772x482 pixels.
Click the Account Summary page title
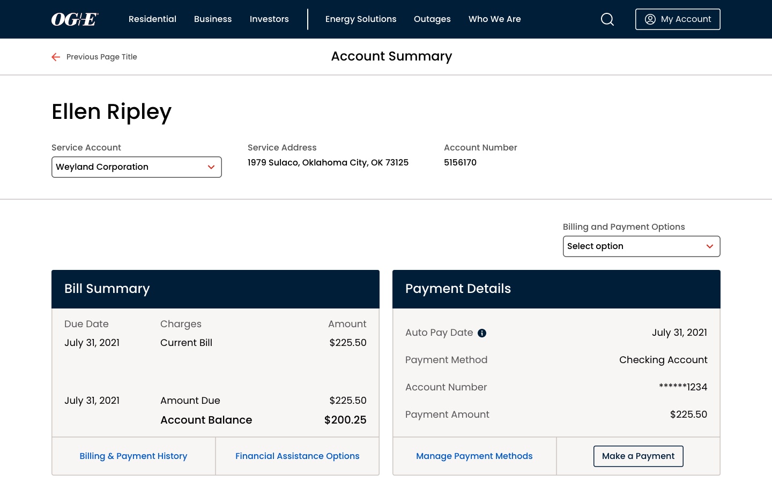point(392,56)
